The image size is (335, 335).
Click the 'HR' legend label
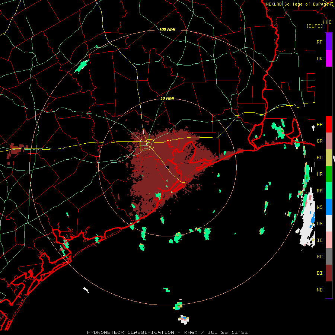[x=319, y=174]
